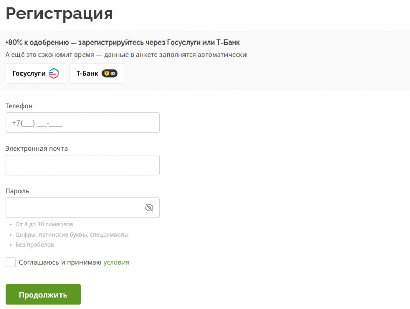Click the yellow T-Bank ID badge

click(110, 73)
